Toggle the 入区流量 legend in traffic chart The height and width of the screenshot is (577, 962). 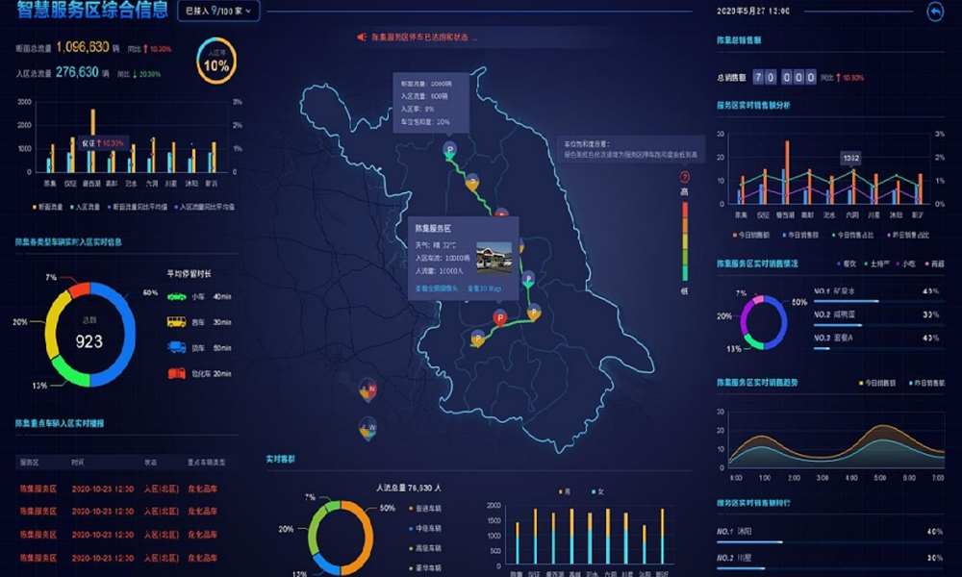[86, 208]
